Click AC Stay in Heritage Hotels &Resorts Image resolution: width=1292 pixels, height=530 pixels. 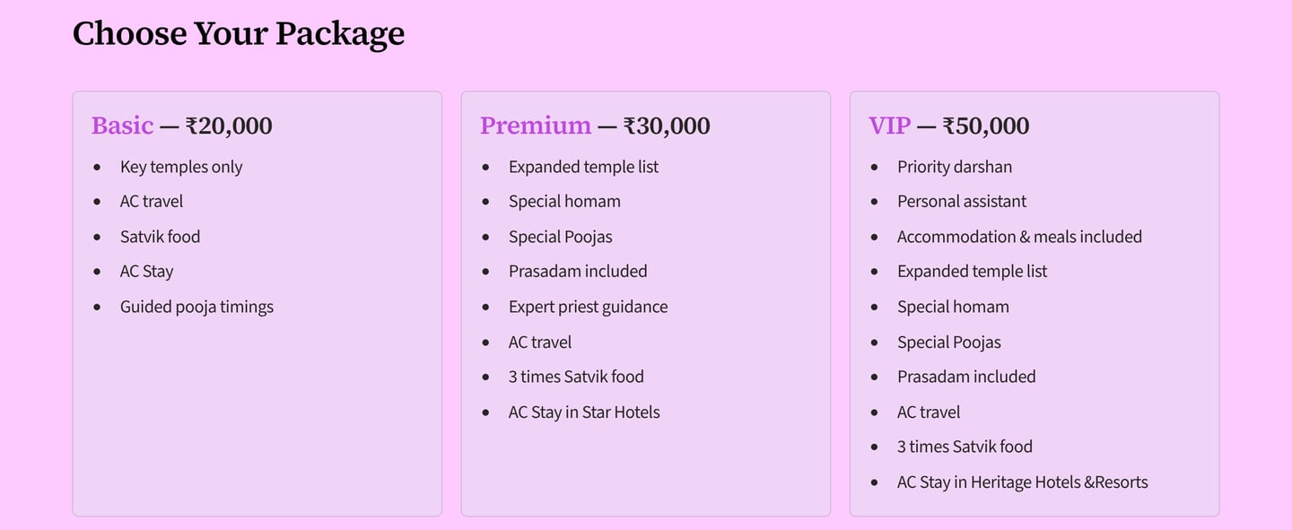[x=1023, y=482]
